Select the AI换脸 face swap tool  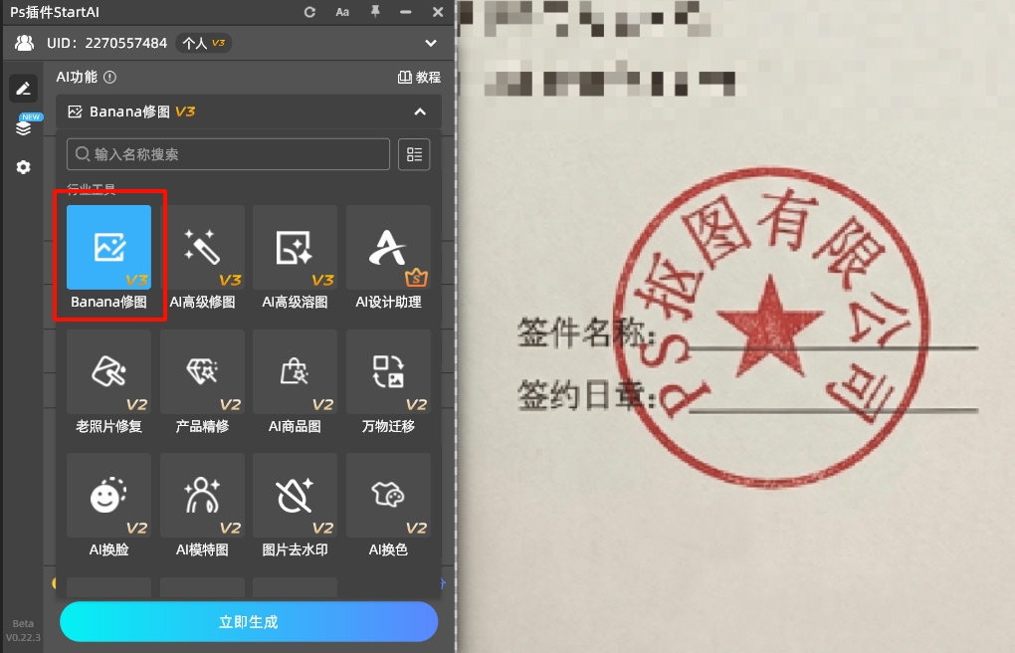tap(108, 496)
